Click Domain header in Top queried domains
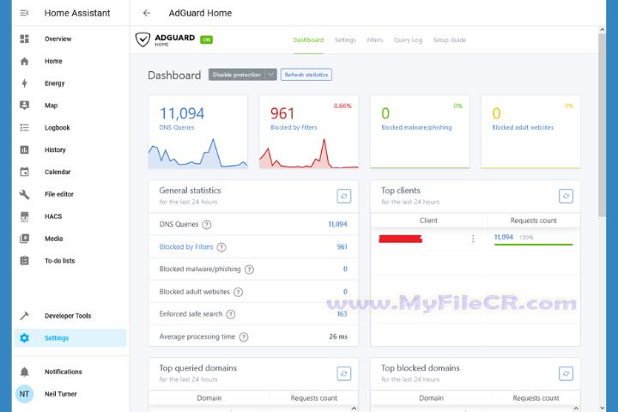The height and width of the screenshot is (412, 618). coord(209,397)
